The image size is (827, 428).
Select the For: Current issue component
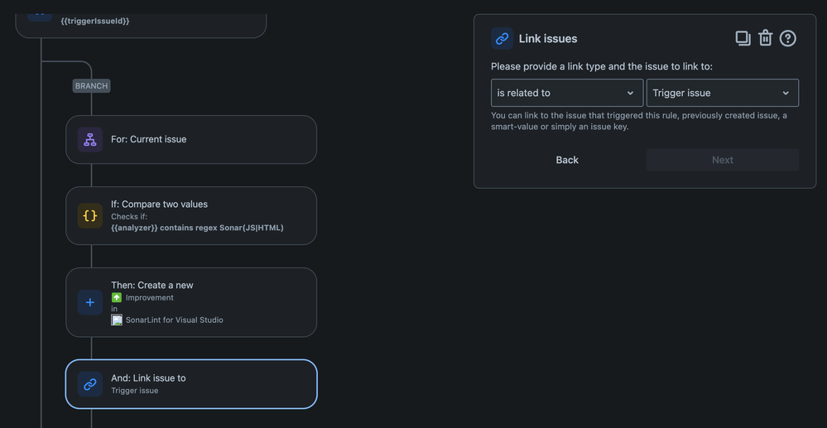[191, 139]
